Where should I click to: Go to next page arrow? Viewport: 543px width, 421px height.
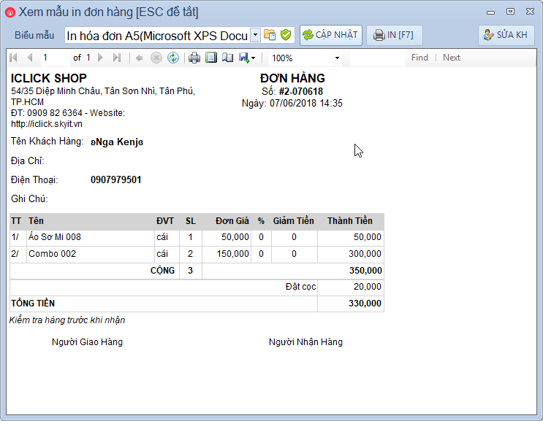click(x=100, y=58)
